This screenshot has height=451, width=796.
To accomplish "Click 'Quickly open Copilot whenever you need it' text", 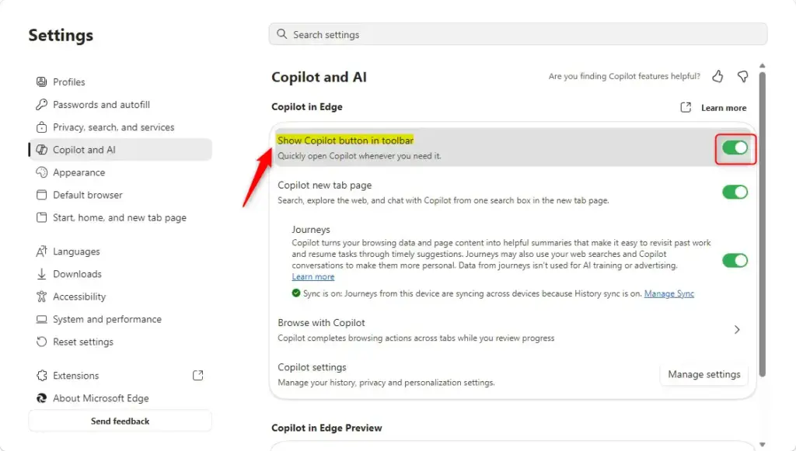I will tap(359, 155).
